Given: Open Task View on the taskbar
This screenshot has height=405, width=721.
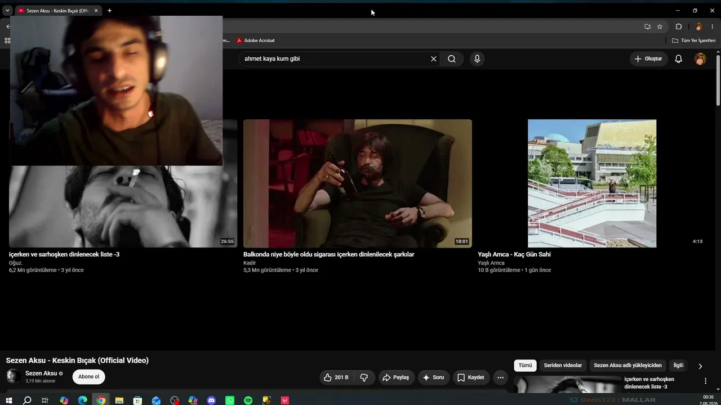Looking at the screenshot, I should coord(45,400).
